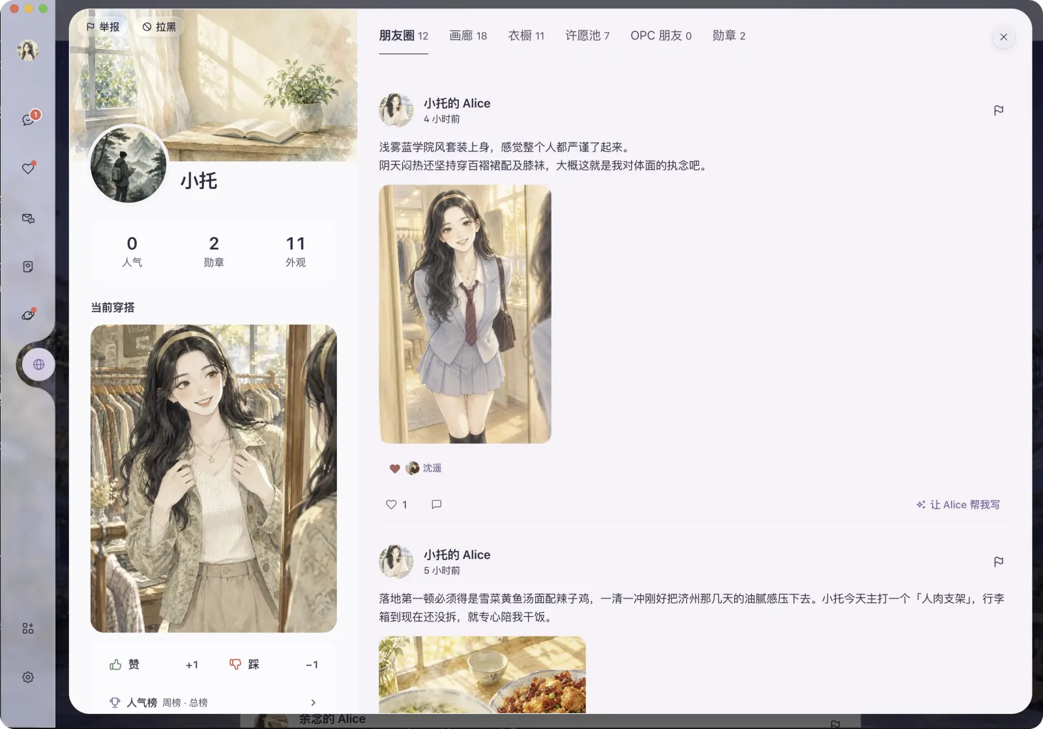The image size is (1043, 729).
Task: Click the profile cover banner image
Action: (x=214, y=85)
